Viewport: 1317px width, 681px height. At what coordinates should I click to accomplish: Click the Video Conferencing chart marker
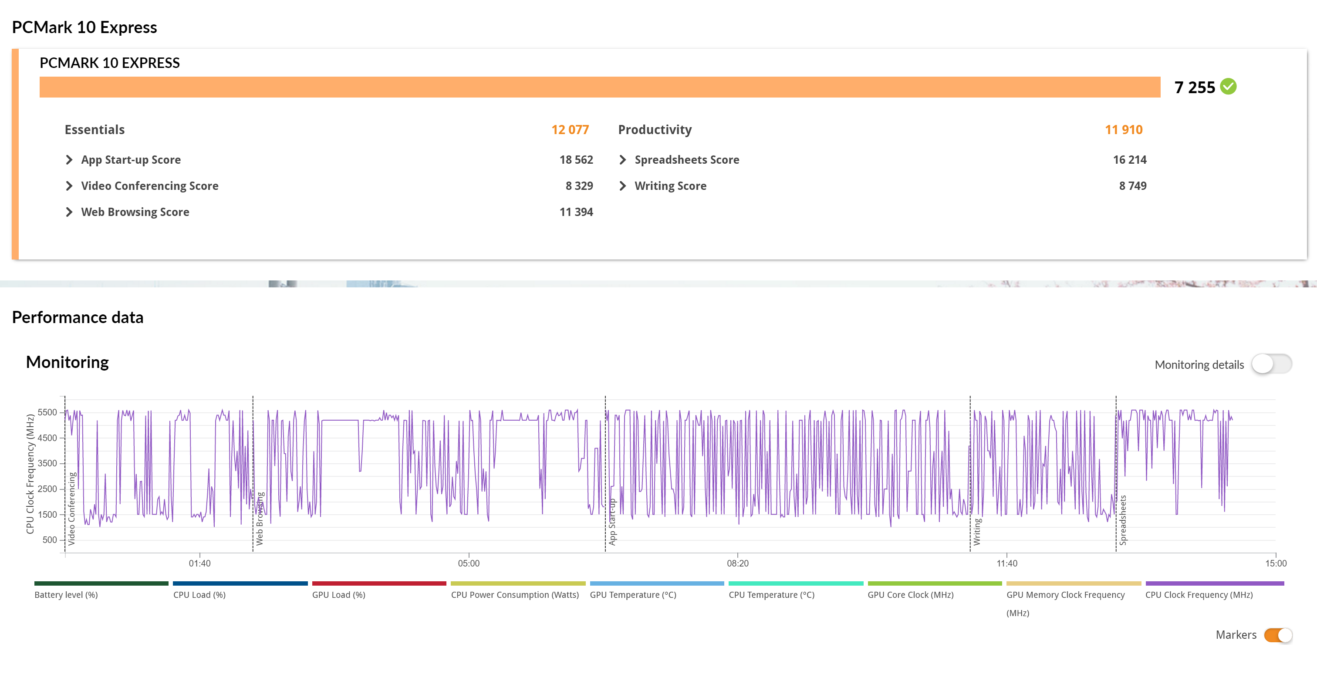pos(72,509)
